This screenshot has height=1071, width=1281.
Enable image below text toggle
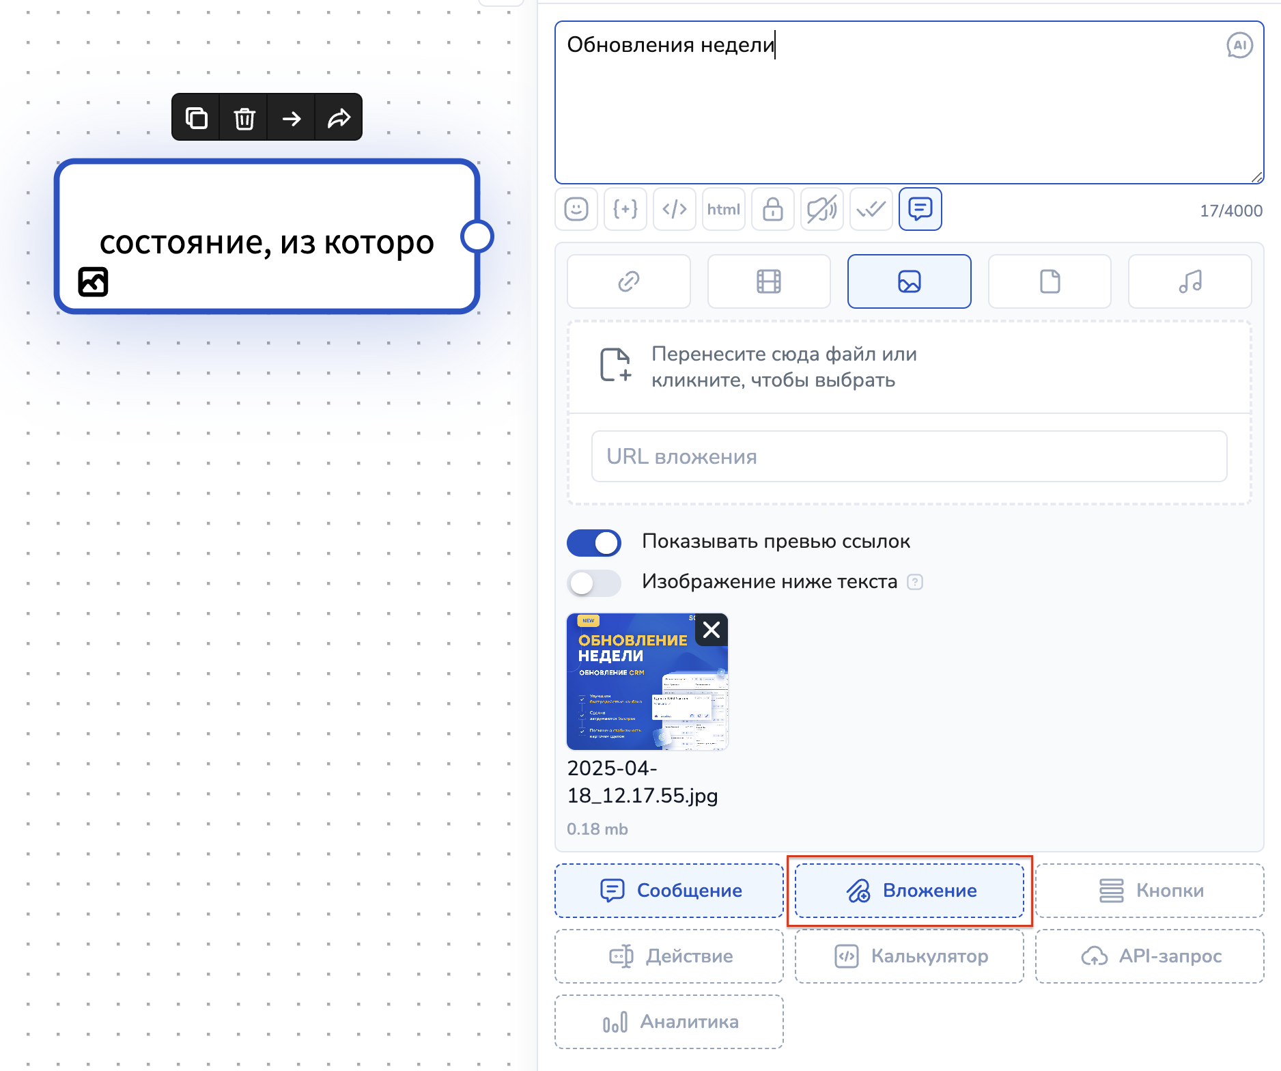[x=594, y=583]
